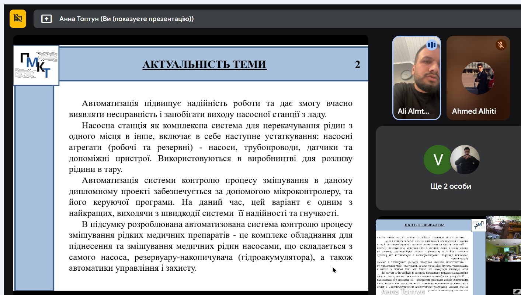Image resolution: width=521 pixels, height=295 pixels.
Task: Click the line starting "Насосна станція як комплексна"
Action: point(217,126)
